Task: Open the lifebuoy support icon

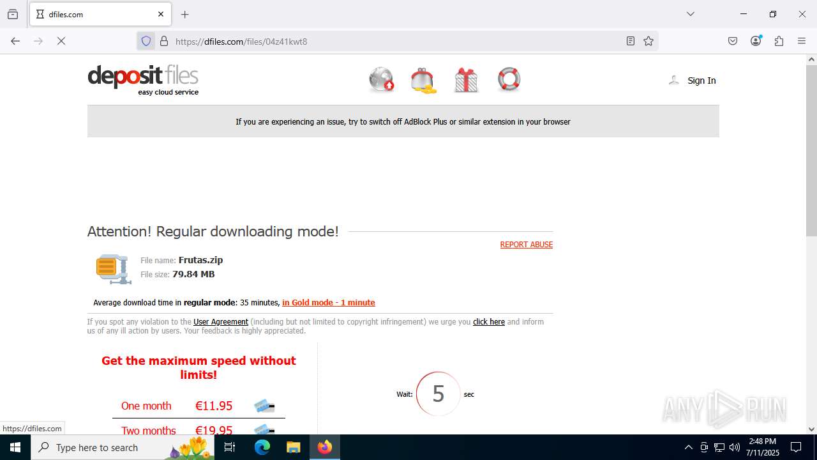Action: tap(509, 79)
